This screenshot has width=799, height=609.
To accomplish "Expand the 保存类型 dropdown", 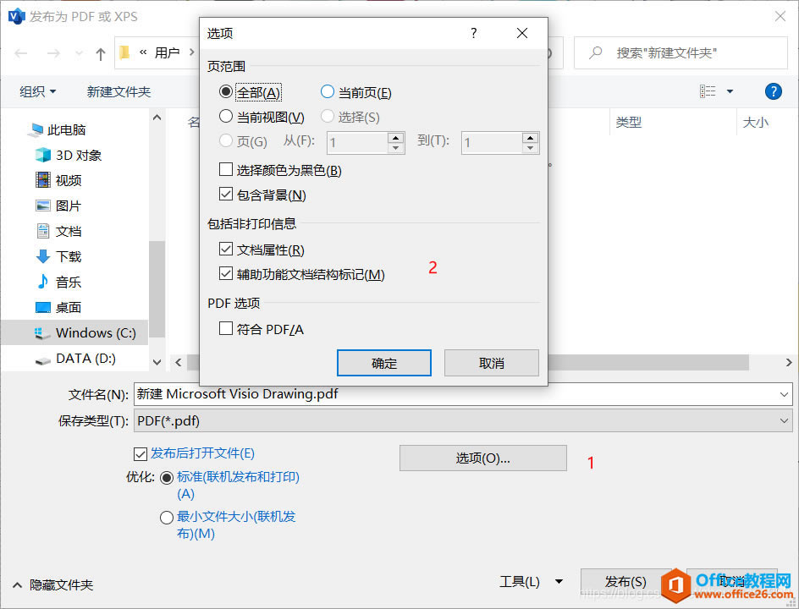I will pos(784,420).
